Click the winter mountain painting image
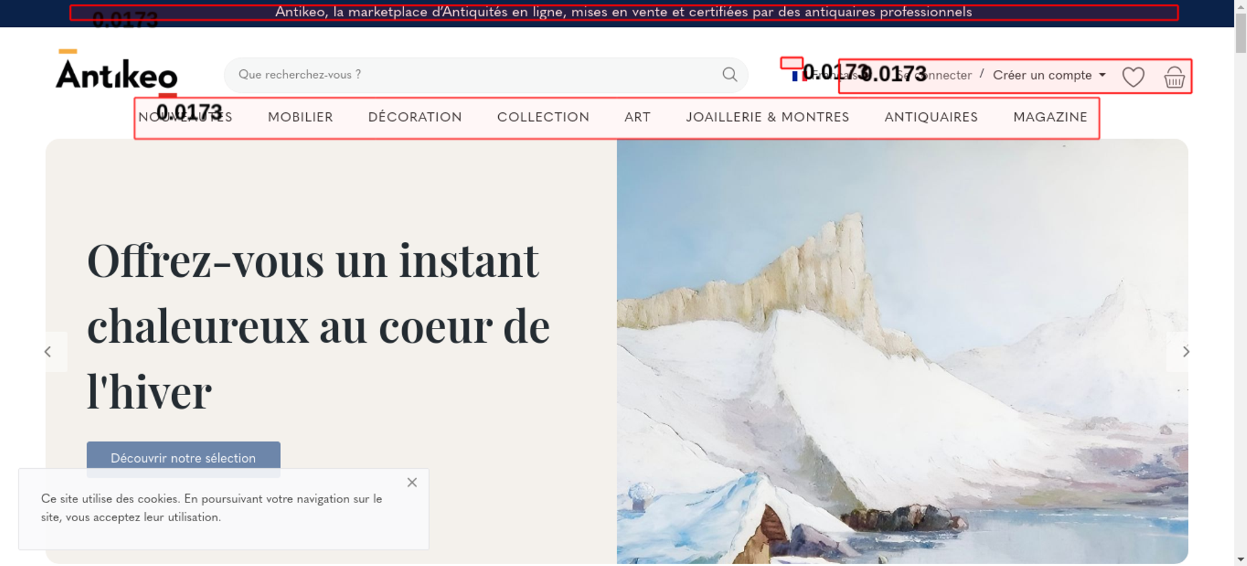 pos(902,352)
